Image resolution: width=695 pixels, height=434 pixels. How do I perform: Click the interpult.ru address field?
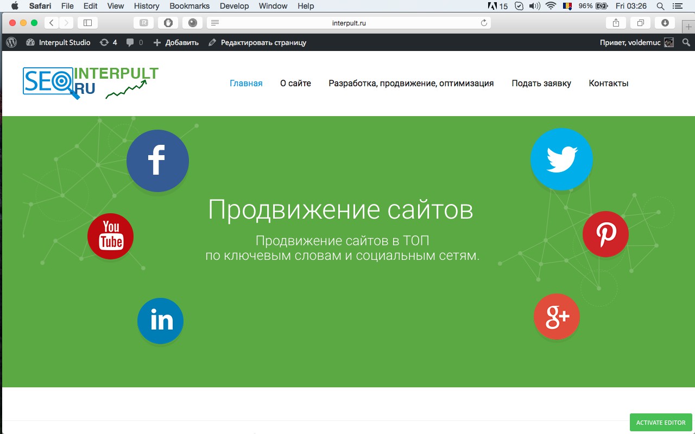pyautogui.click(x=349, y=23)
